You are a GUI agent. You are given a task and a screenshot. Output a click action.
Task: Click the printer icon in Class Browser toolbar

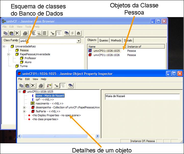tap(25, 33)
